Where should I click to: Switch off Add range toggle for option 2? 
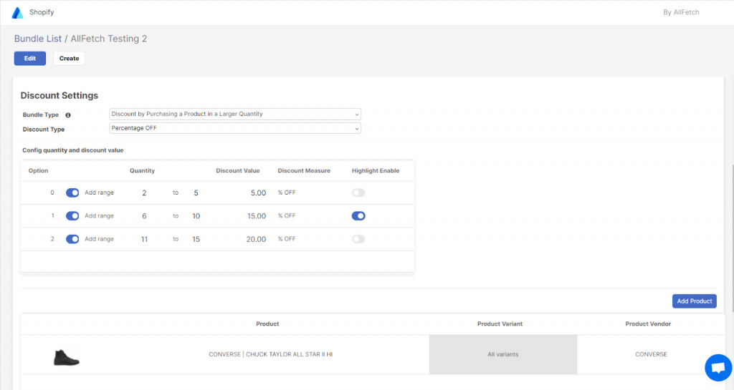coord(72,239)
